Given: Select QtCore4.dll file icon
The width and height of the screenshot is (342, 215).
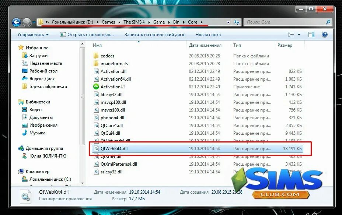Looking at the screenshot, I should 96,126.
